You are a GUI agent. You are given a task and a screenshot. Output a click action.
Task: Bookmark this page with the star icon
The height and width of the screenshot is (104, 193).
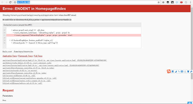tap(159, 2)
